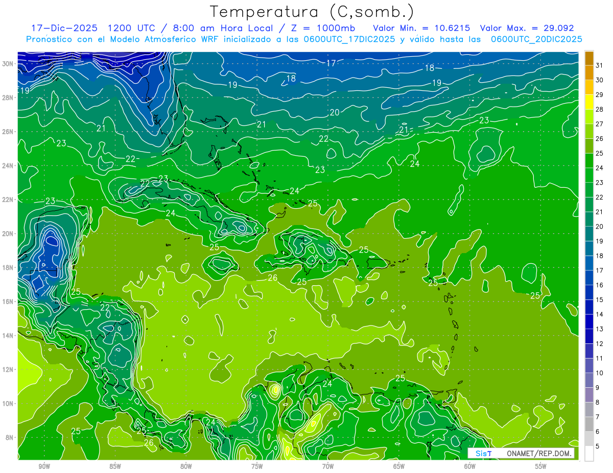Click the colorbar legend value '27'

pos(600,124)
